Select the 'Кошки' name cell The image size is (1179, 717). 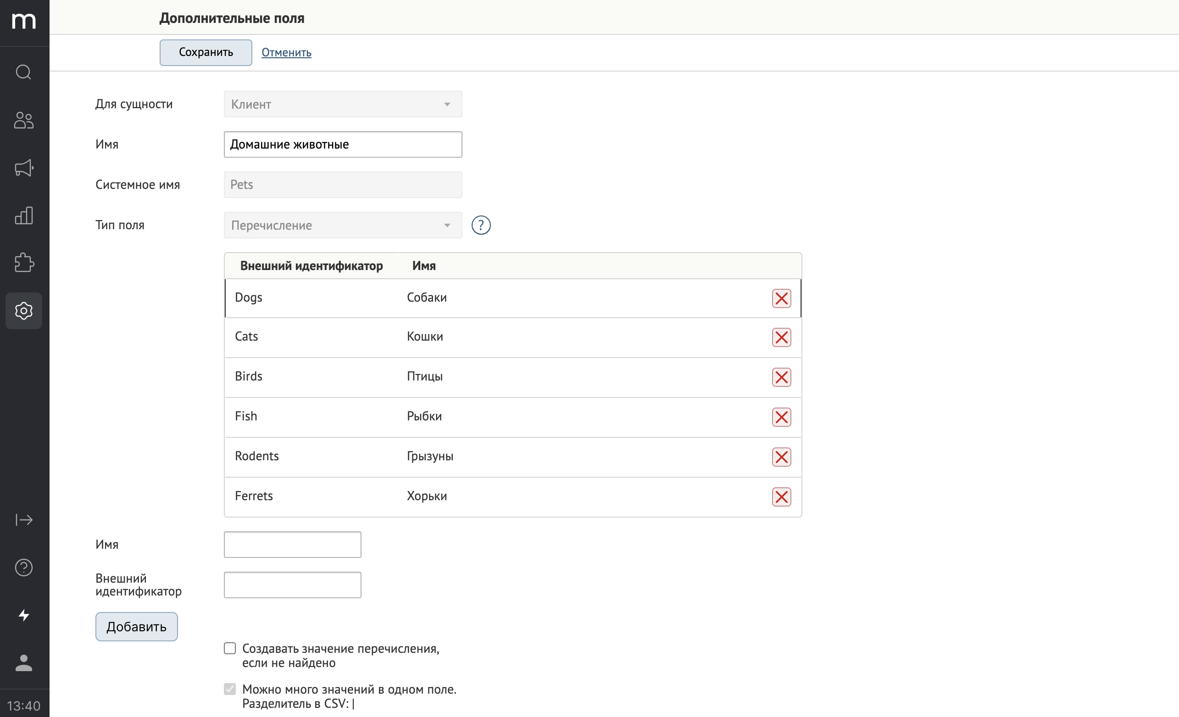click(x=424, y=337)
